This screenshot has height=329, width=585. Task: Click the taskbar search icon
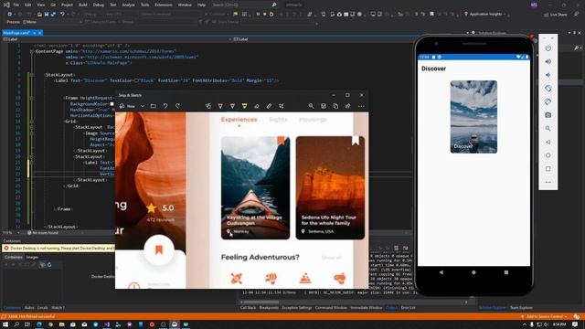[x=16, y=324]
